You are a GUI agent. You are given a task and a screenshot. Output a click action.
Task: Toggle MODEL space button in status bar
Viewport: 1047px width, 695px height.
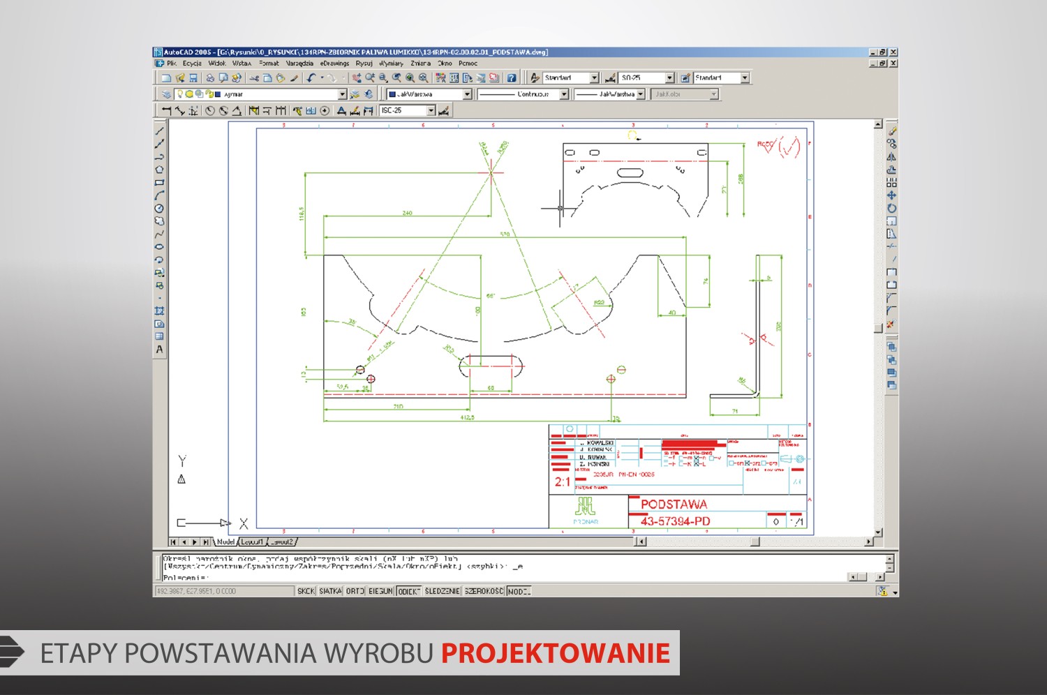click(x=519, y=591)
